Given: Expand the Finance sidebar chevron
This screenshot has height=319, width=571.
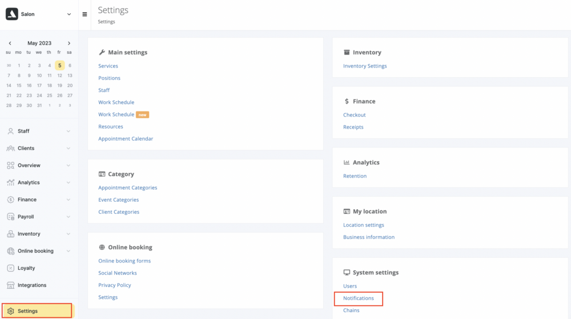Looking at the screenshot, I should tap(68, 200).
